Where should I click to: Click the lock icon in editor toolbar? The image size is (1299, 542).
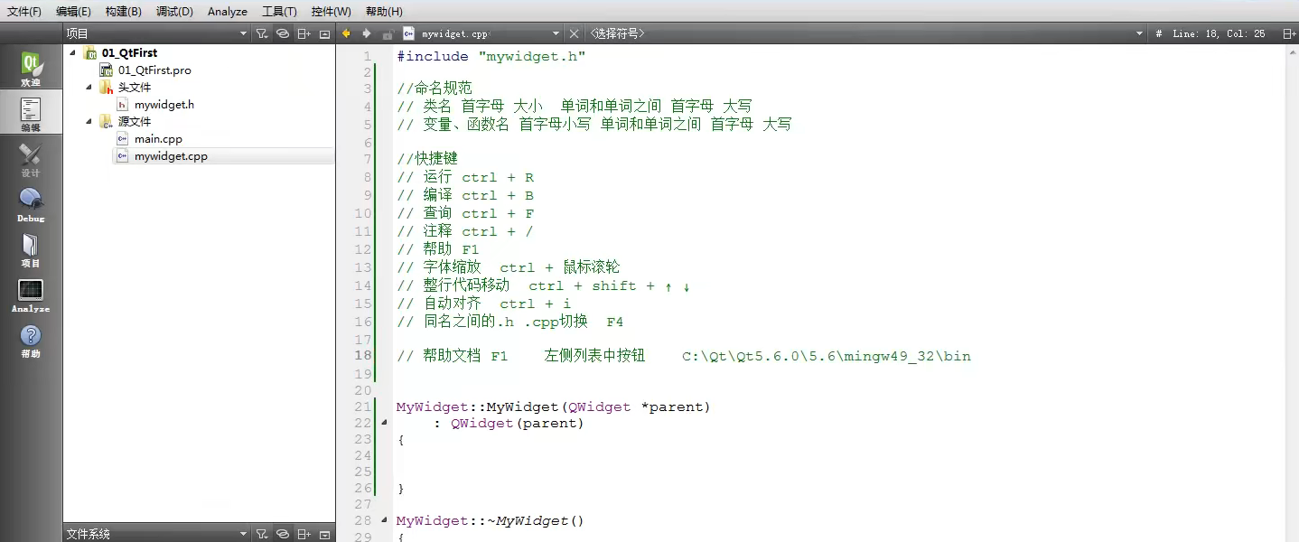(x=388, y=33)
